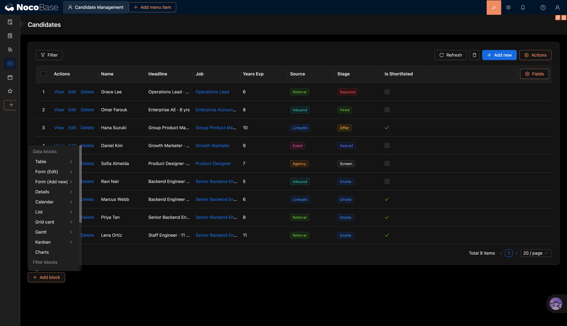The height and width of the screenshot is (326, 567).
Task: Select Charts from the block menu
Action: point(54,252)
